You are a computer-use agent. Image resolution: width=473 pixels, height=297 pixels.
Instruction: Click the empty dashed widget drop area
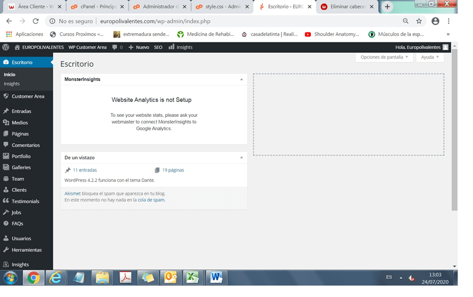[x=348, y=115]
